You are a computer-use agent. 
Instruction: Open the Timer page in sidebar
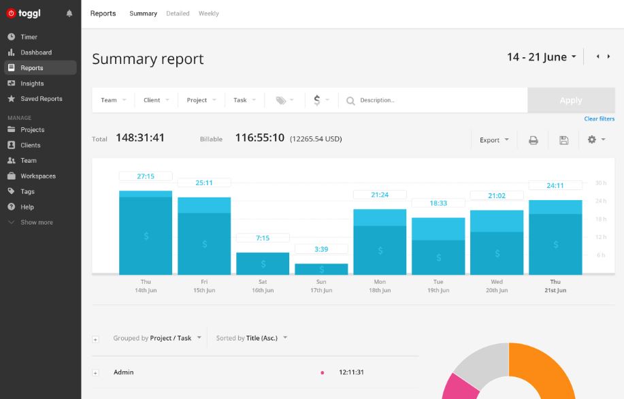(29, 37)
